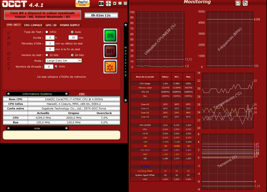Screen dimensions: 267x192
Task: Click the Valeur column header
Action: [165, 77]
